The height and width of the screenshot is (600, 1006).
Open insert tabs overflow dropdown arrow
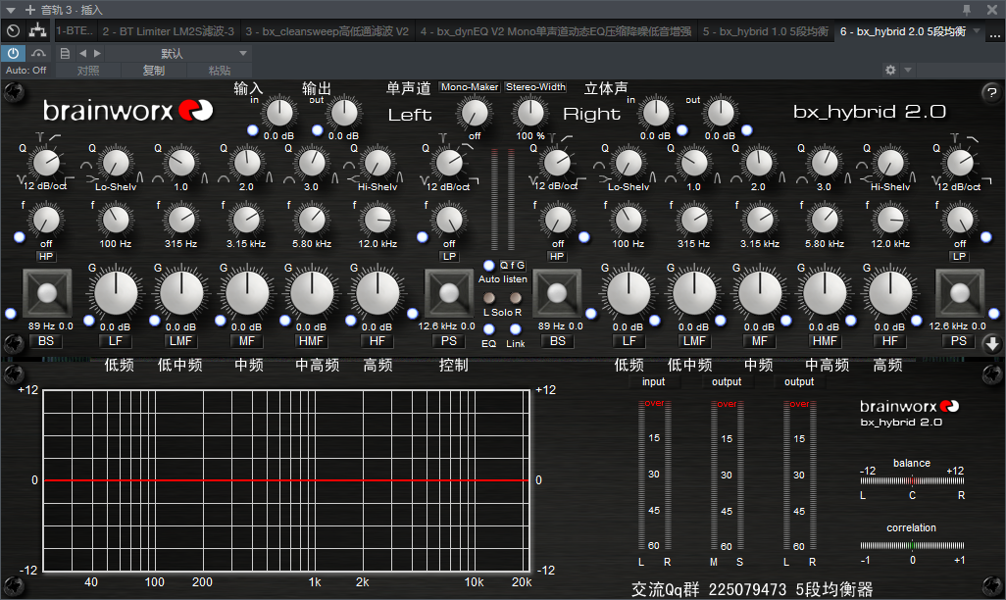pyautogui.click(x=978, y=30)
